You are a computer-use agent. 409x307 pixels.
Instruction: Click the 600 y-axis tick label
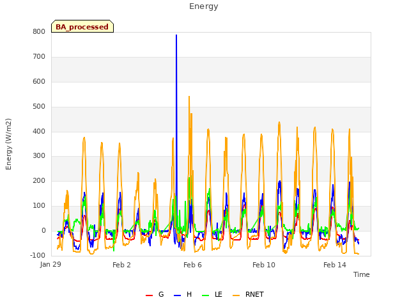(39, 81)
